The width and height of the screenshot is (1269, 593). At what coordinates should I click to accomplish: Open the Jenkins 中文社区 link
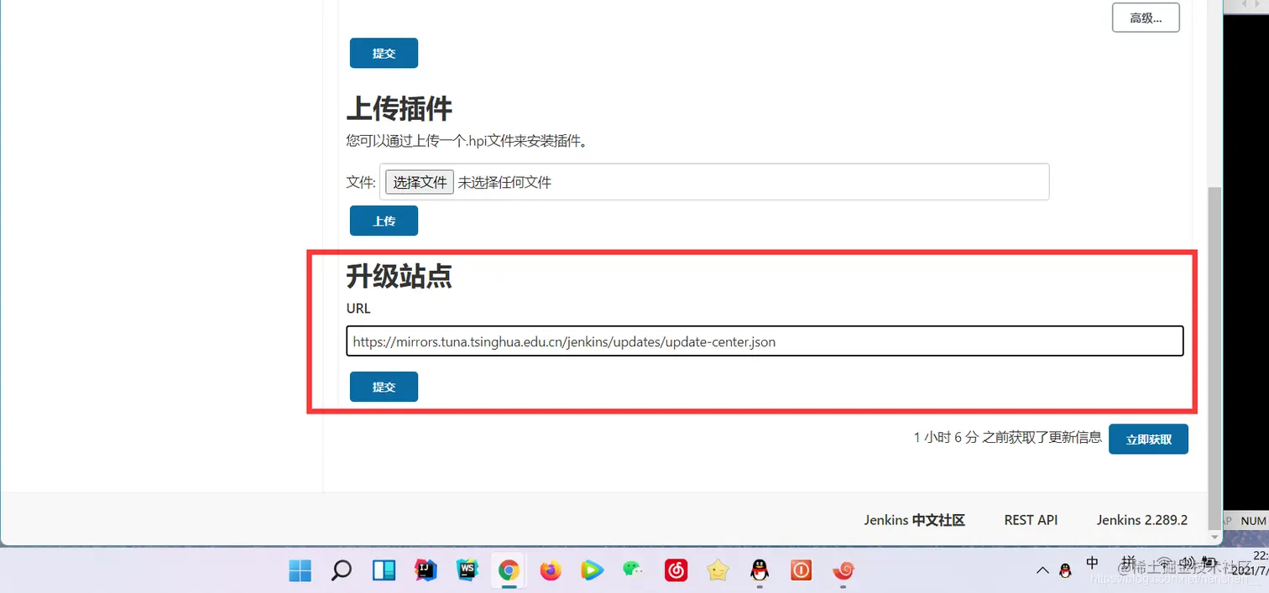coord(914,520)
